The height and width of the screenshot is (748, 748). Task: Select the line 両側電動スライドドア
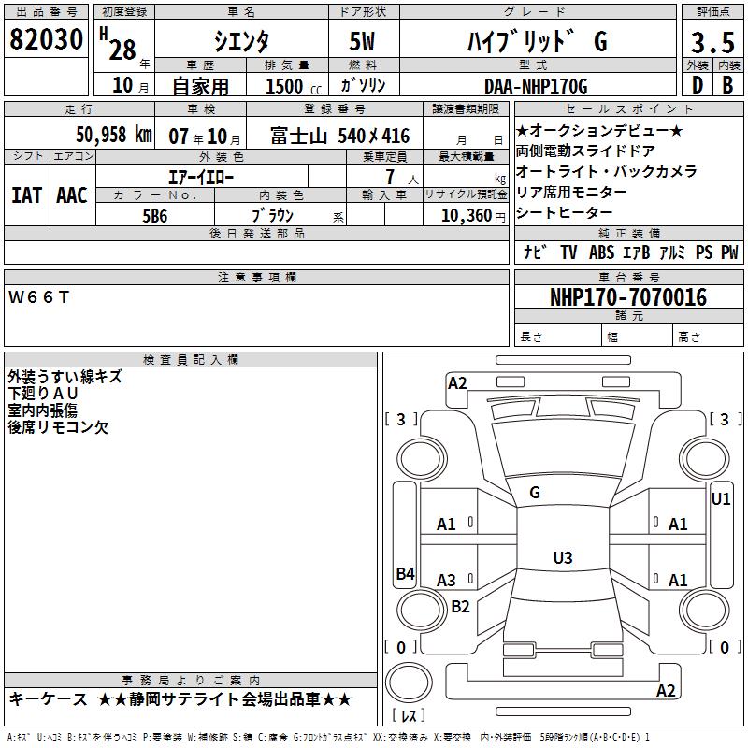(585, 151)
